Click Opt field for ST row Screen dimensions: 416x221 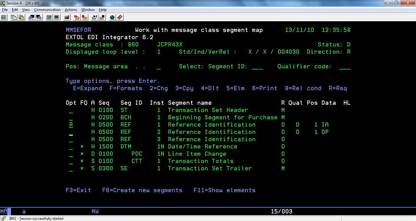click(x=71, y=110)
